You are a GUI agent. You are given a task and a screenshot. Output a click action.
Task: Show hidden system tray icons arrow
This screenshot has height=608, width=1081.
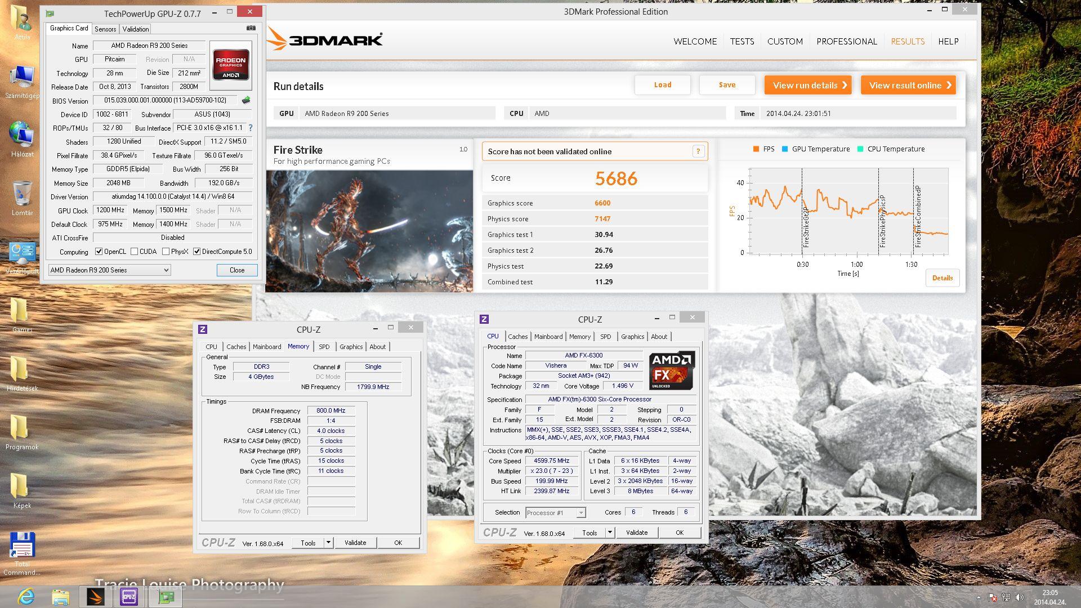pos(979,597)
